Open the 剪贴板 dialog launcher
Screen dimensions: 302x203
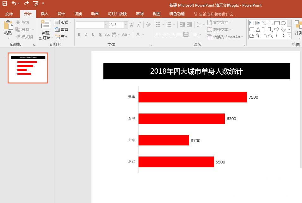coord(34,45)
